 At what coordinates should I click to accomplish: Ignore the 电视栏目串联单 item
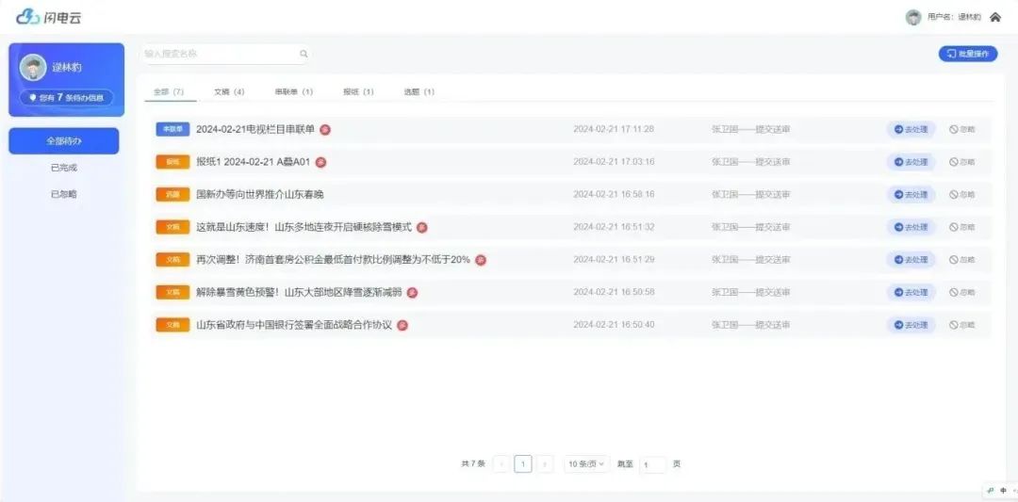[962, 129]
